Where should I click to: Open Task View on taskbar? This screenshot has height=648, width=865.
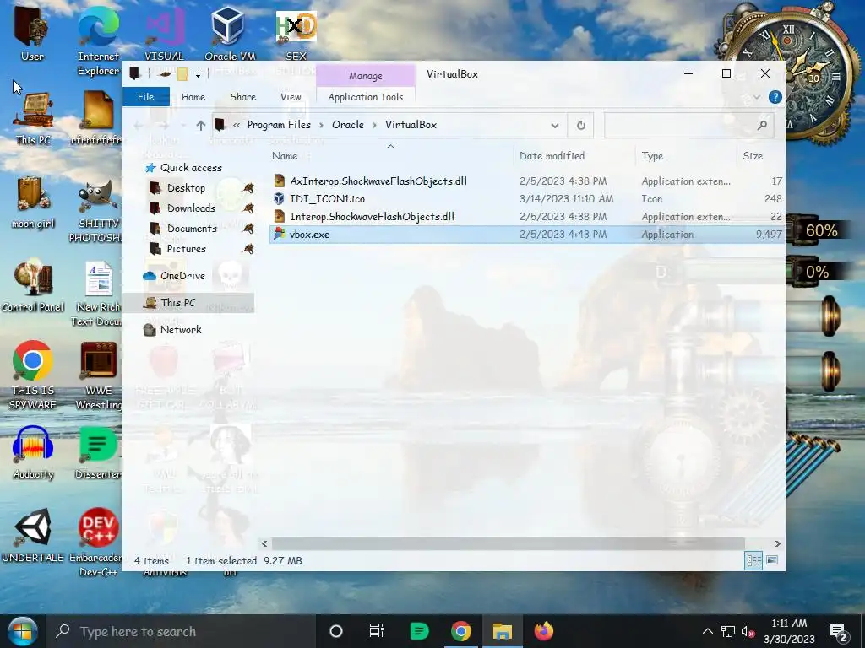tap(376, 631)
